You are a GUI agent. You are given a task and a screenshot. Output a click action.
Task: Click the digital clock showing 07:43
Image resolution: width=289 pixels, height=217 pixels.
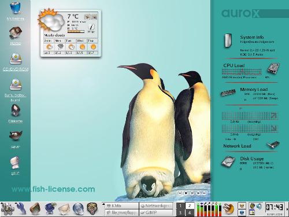[x=275, y=207]
